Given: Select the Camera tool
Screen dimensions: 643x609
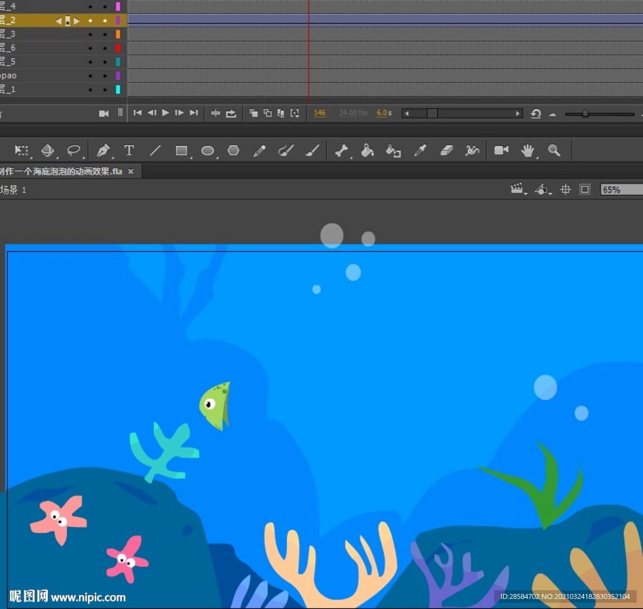Looking at the screenshot, I should coord(501,151).
